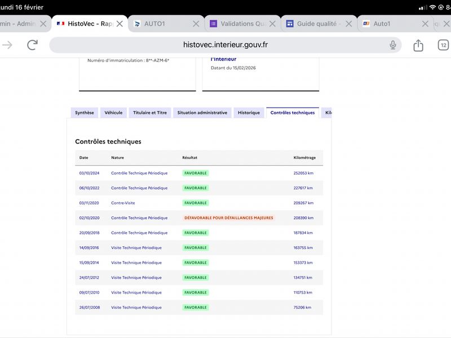Open the tab overview showing 12 tabs
Viewport: 451px width, 338px height.
pyautogui.click(x=444, y=45)
